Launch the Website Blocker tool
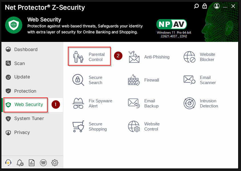Image resolution: width=241 pixels, height=171 pixels. point(199,57)
